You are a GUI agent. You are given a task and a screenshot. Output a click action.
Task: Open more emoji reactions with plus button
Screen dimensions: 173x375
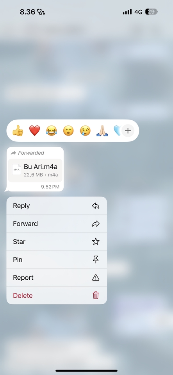128,131
